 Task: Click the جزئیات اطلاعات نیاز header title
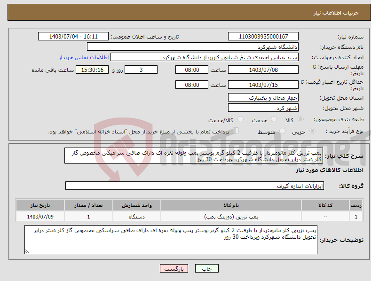[336, 13]
